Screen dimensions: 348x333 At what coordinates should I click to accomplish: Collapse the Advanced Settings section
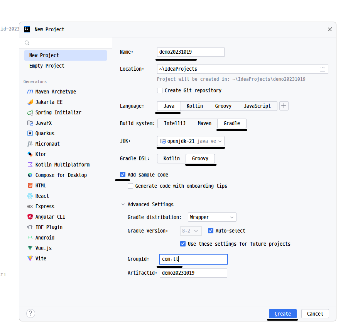(x=123, y=204)
